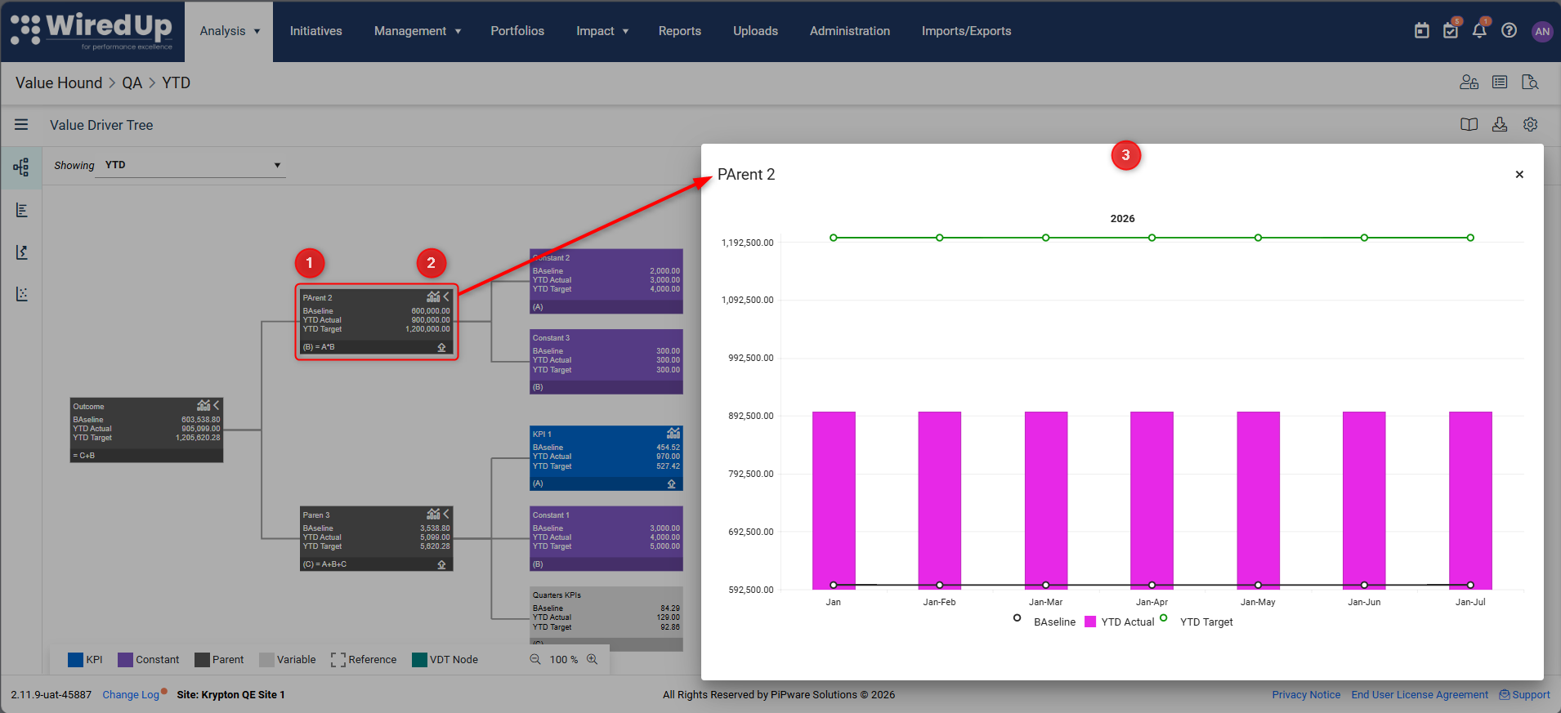Open the Reports tab
This screenshot has width=1561, height=713.
tap(680, 31)
